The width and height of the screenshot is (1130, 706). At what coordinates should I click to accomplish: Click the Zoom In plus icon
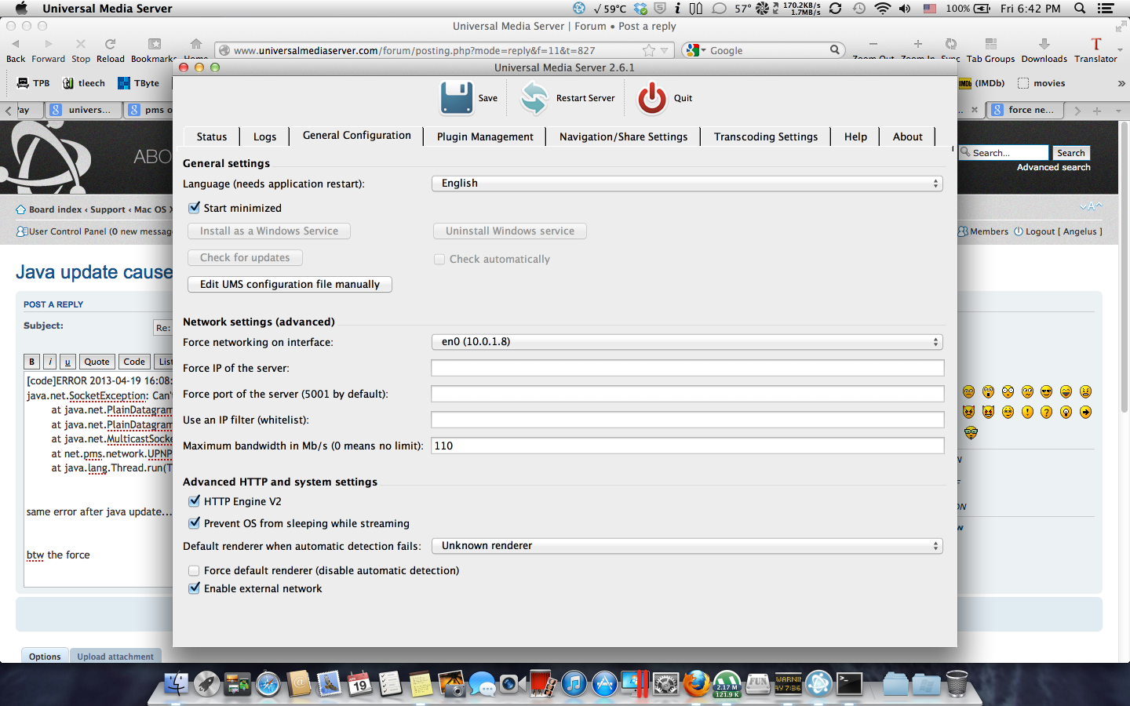pyautogui.click(x=917, y=44)
